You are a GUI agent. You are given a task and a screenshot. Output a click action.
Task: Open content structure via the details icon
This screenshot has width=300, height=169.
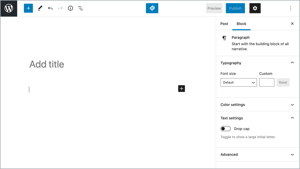click(x=70, y=8)
